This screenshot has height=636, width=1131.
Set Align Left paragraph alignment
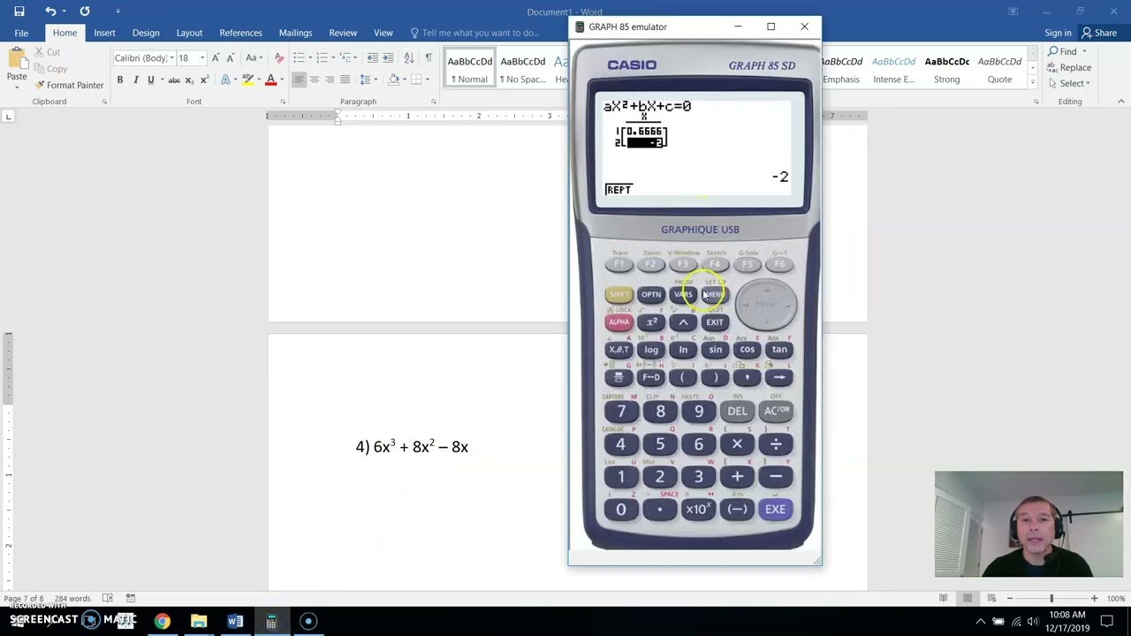tap(299, 79)
